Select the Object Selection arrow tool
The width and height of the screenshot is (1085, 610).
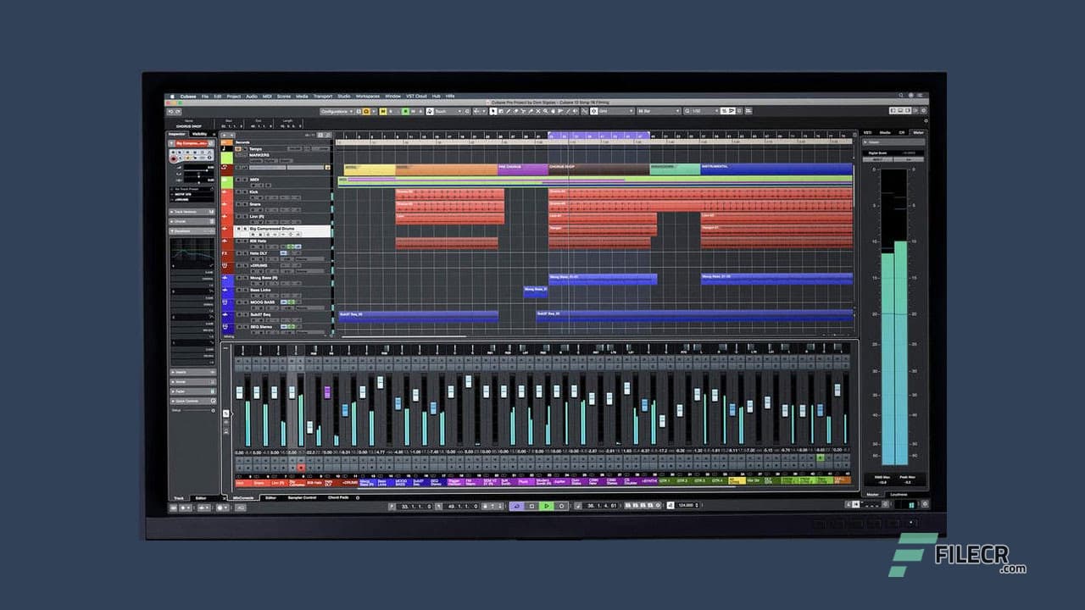pos(493,111)
